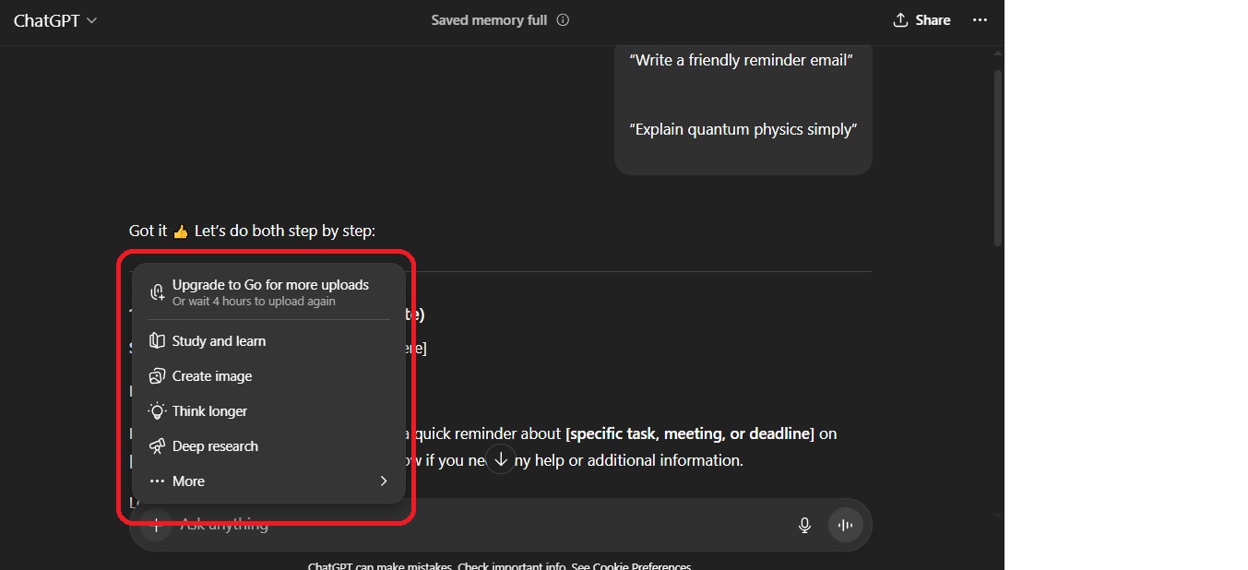Open the three-dot options menu at top right
Viewport: 1248px width, 570px height.
[x=980, y=20]
